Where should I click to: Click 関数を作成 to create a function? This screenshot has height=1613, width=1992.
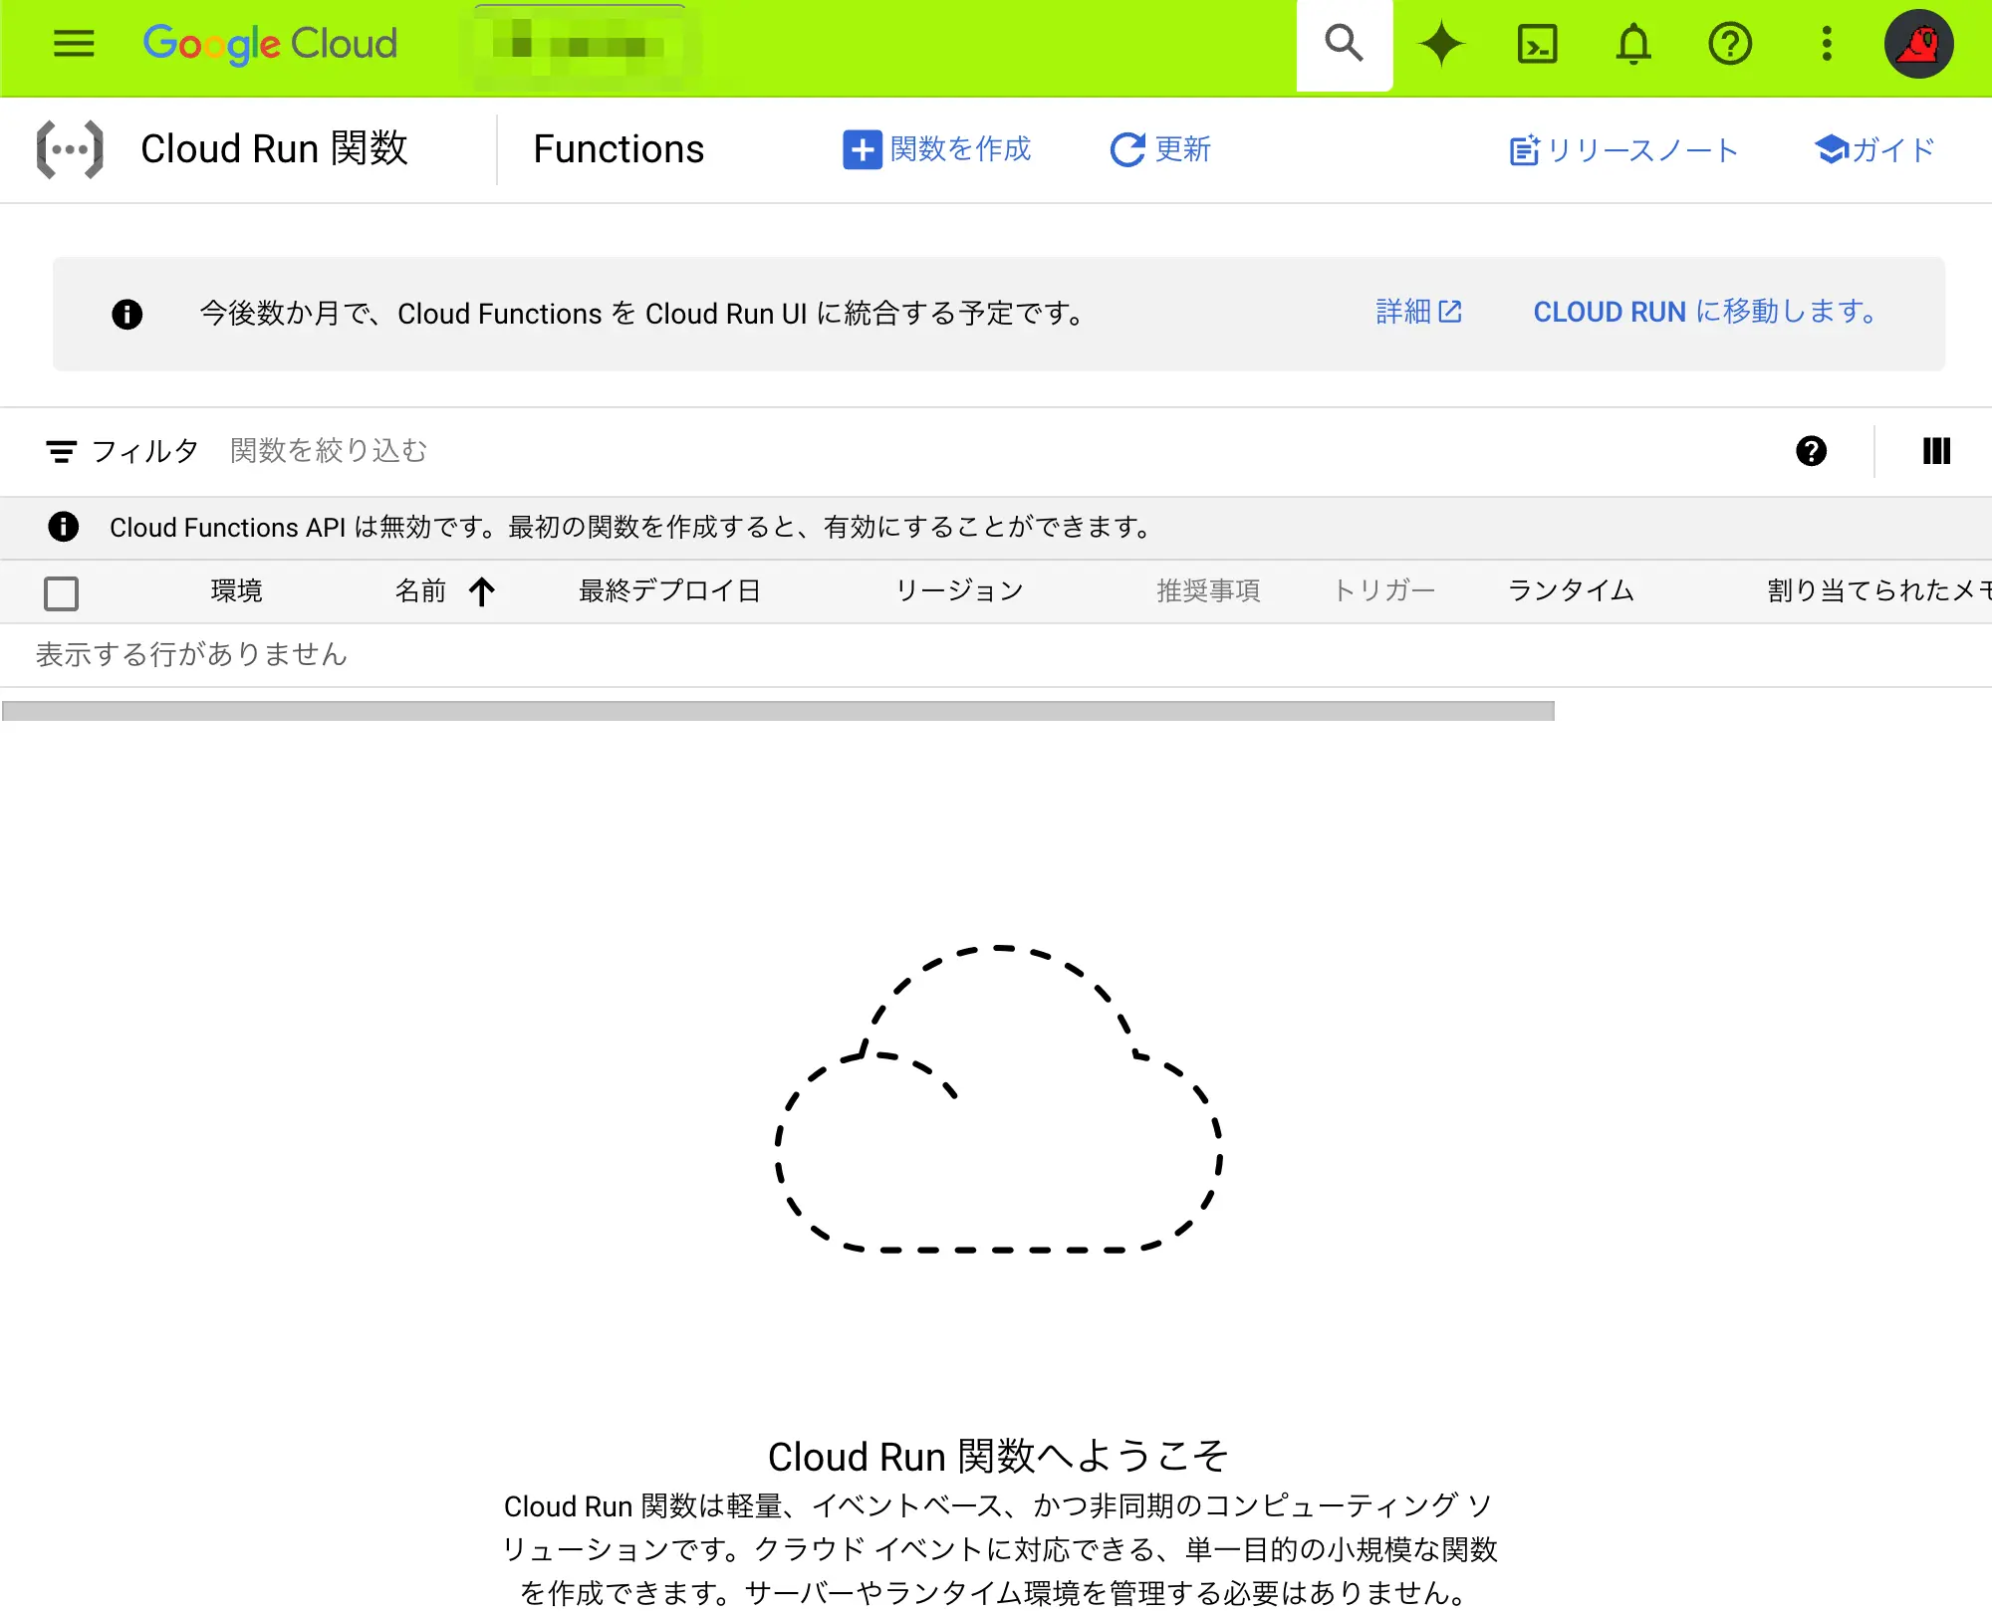[x=937, y=149]
